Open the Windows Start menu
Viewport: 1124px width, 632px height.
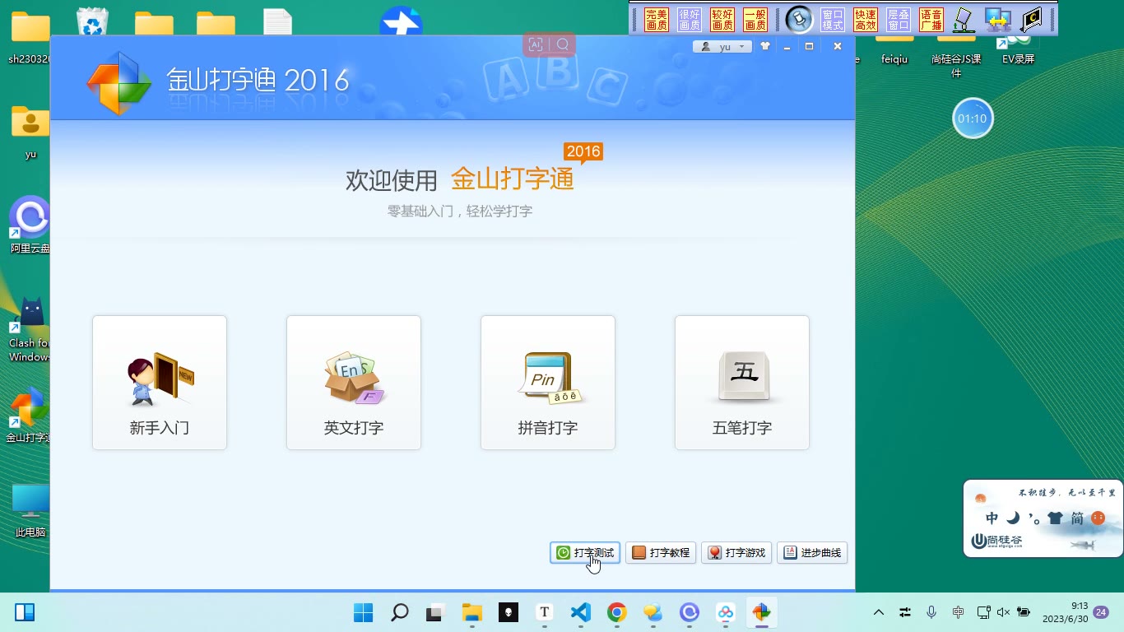363,612
